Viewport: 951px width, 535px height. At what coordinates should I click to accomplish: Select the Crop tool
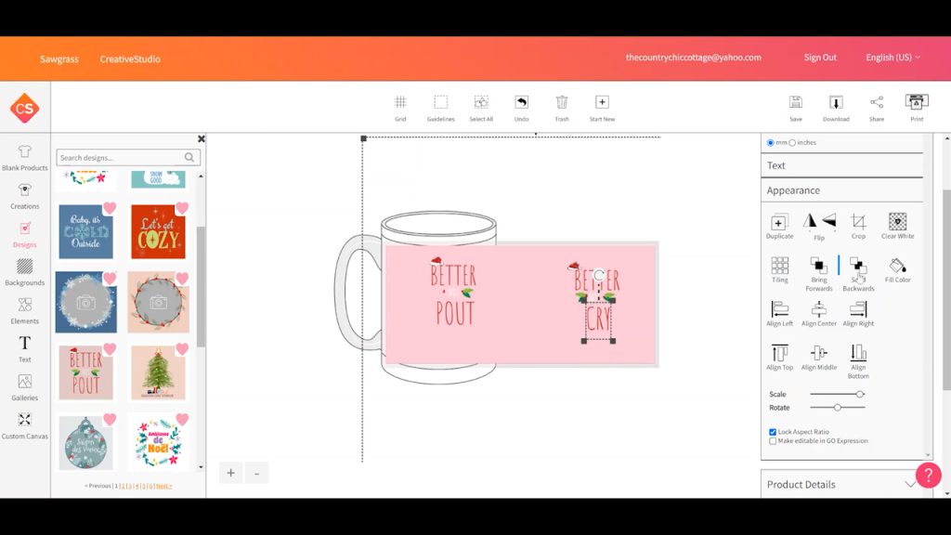[x=858, y=222]
